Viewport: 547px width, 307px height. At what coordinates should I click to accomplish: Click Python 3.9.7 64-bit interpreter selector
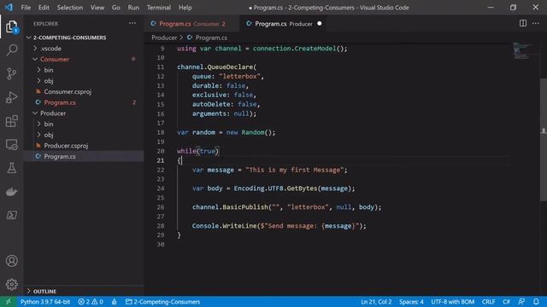click(45, 302)
